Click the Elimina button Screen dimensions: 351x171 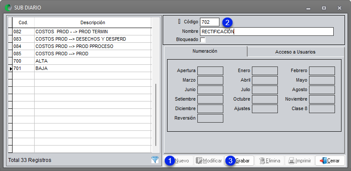270,161
